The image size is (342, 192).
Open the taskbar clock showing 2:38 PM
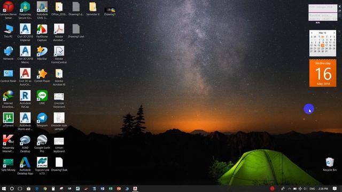click(x=323, y=188)
